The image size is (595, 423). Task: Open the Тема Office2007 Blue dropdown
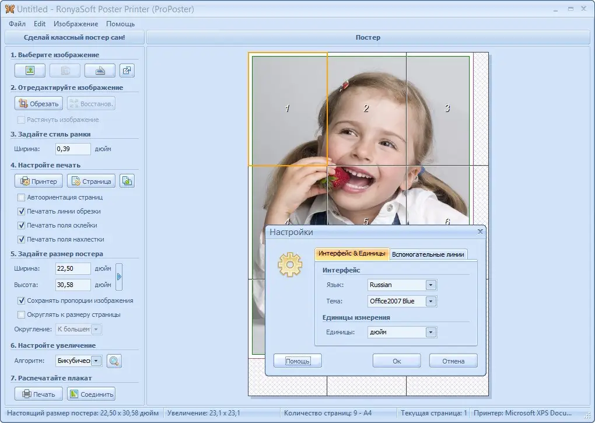[x=430, y=301]
